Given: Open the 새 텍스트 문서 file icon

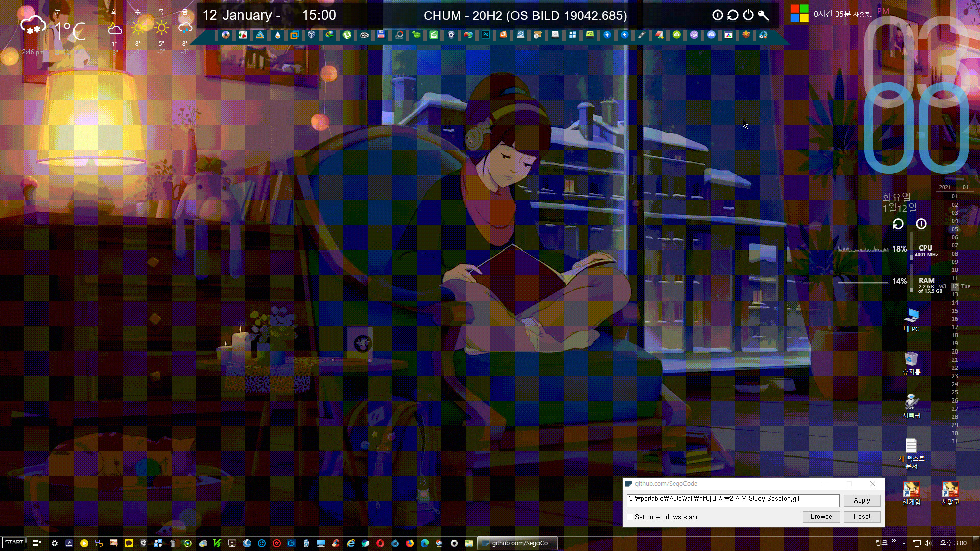Looking at the screenshot, I should coord(912,454).
